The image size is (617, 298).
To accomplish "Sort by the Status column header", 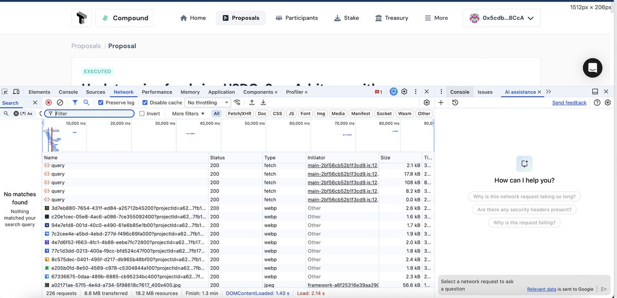I will tap(235, 158).
